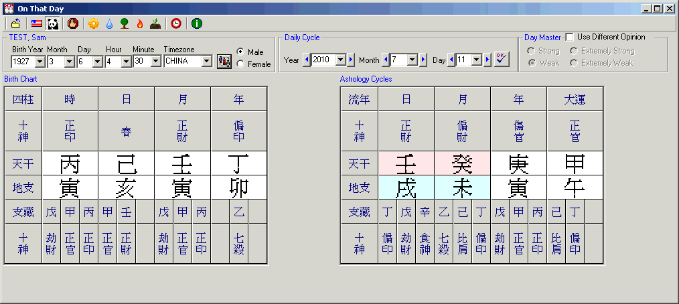Decrease Daily Cycle Day with left arrow
Image resolution: width=679 pixels, height=304 pixels.
pyautogui.click(x=451, y=60)
